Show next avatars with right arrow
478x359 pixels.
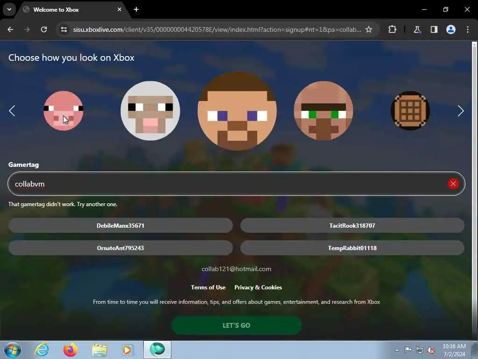point(461,111)
